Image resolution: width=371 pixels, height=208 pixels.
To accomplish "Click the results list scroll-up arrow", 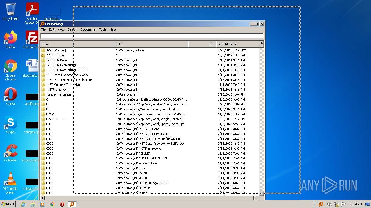I will (x=261, y=44).
